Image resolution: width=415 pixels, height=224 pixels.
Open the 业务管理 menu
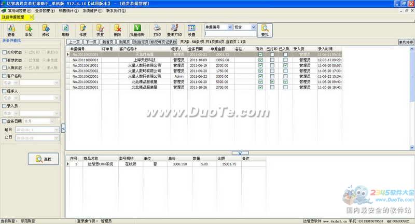(x=46, y=10)
